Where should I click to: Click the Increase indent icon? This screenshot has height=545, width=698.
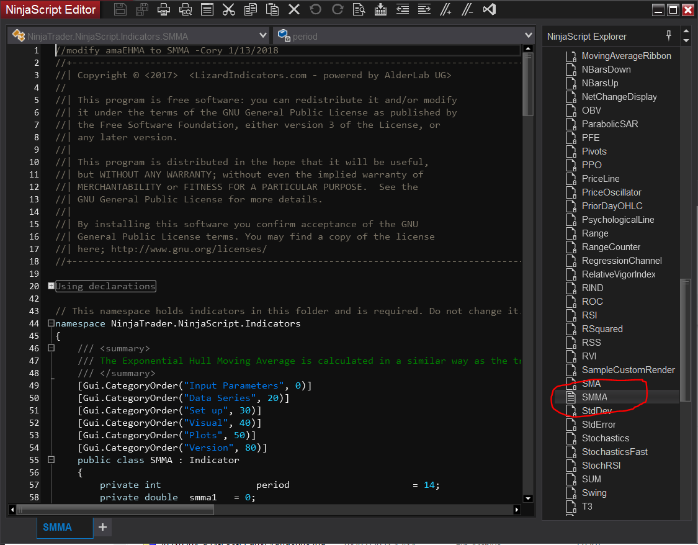424,9
